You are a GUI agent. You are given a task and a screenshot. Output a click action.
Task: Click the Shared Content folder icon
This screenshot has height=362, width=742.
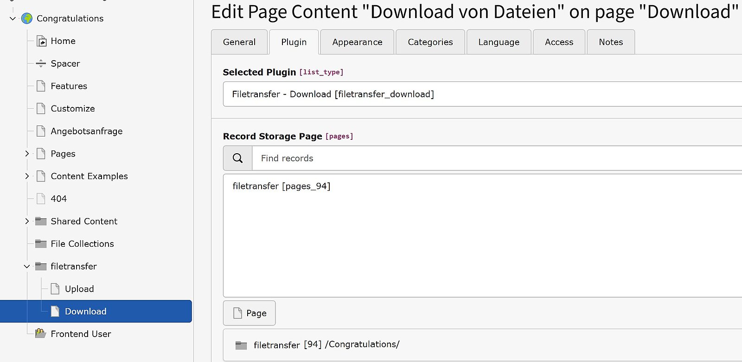pos(41,221)
